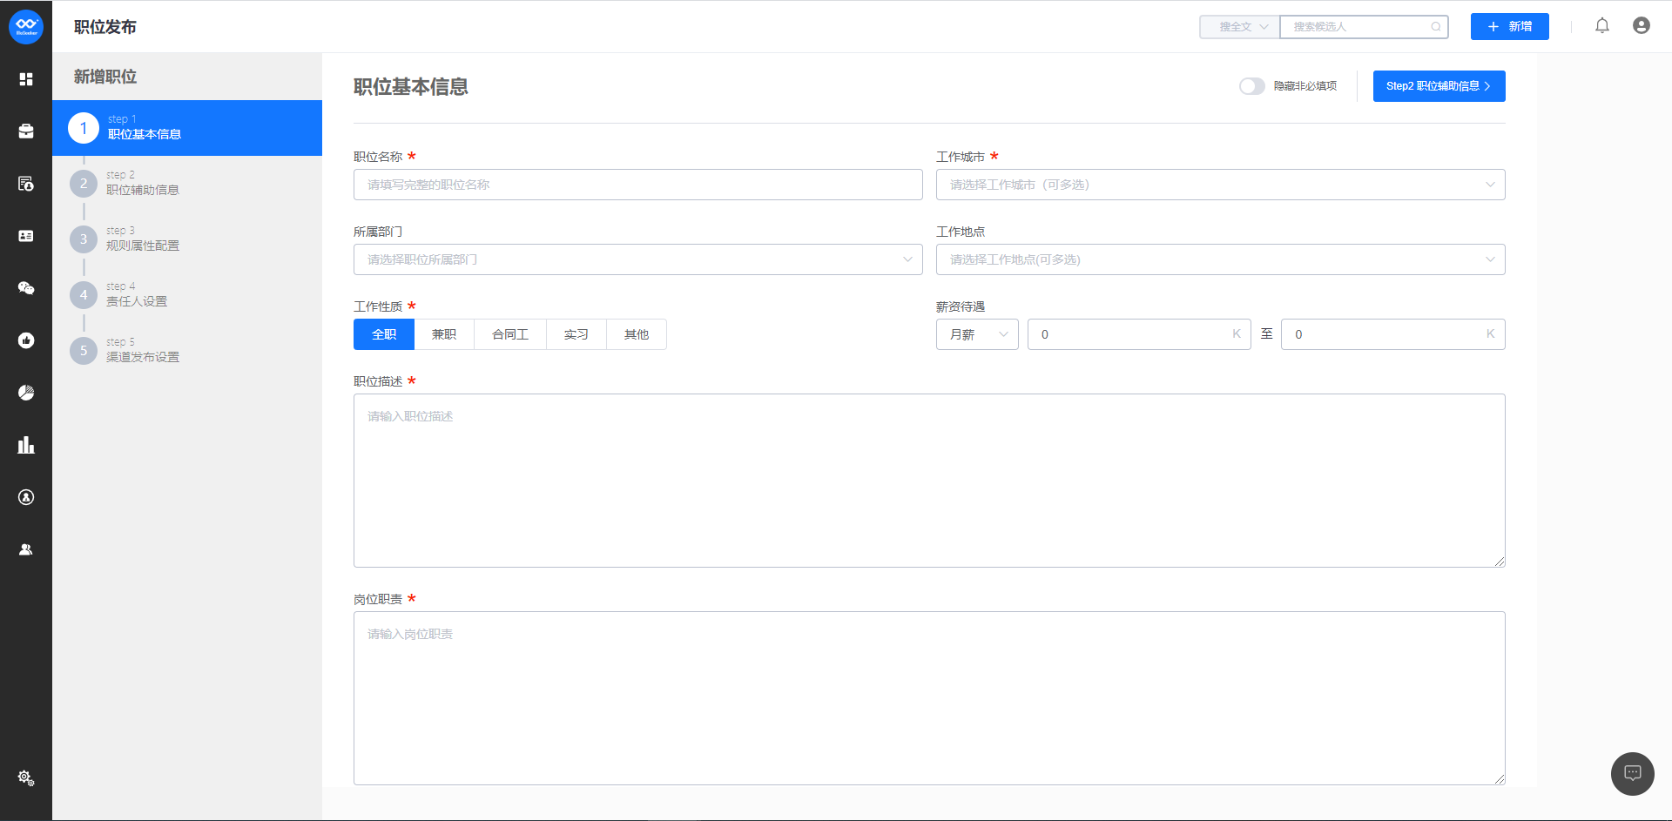Open the 所属部门 dropdown
Screen dimensions: 1672x821
[638, 259]
